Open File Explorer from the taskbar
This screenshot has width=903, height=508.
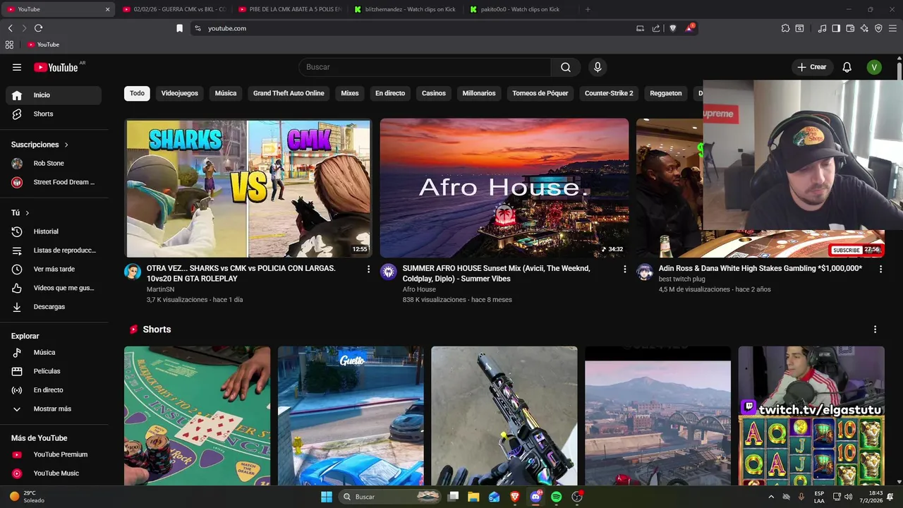point(473,497)
